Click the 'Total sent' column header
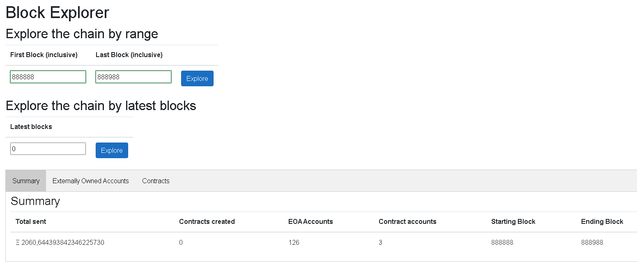This screenshot has width=637, height=267. pyautogui.click(x=31, y=222)
